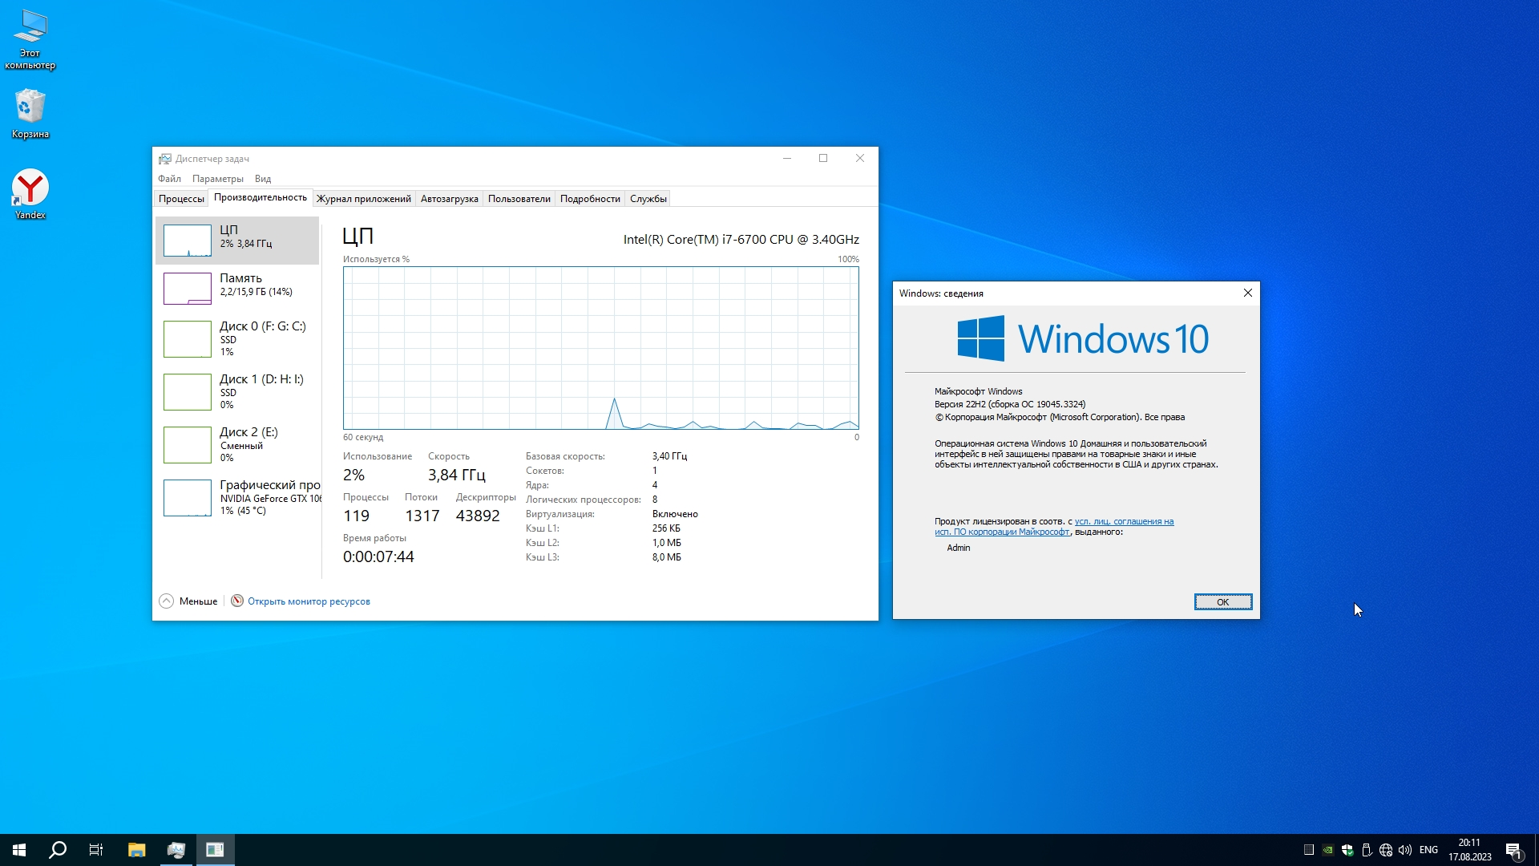Click the Windows Start button

point(19,850)
